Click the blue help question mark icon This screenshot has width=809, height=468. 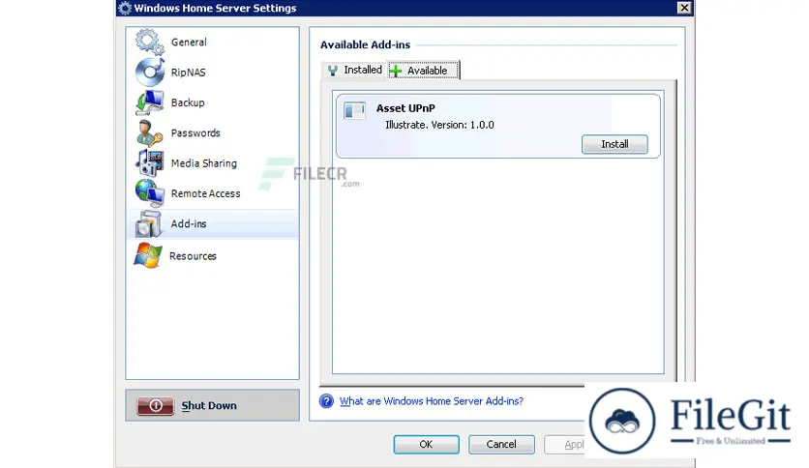pos(326,401)
